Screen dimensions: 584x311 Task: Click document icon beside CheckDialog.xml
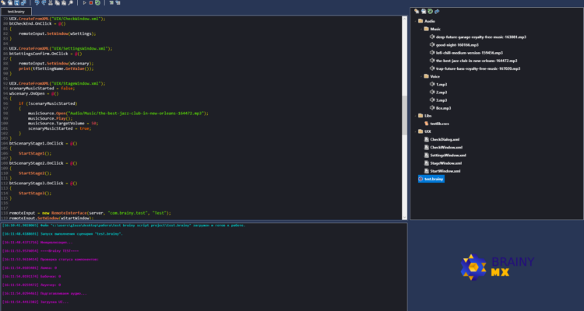(427, 139)
